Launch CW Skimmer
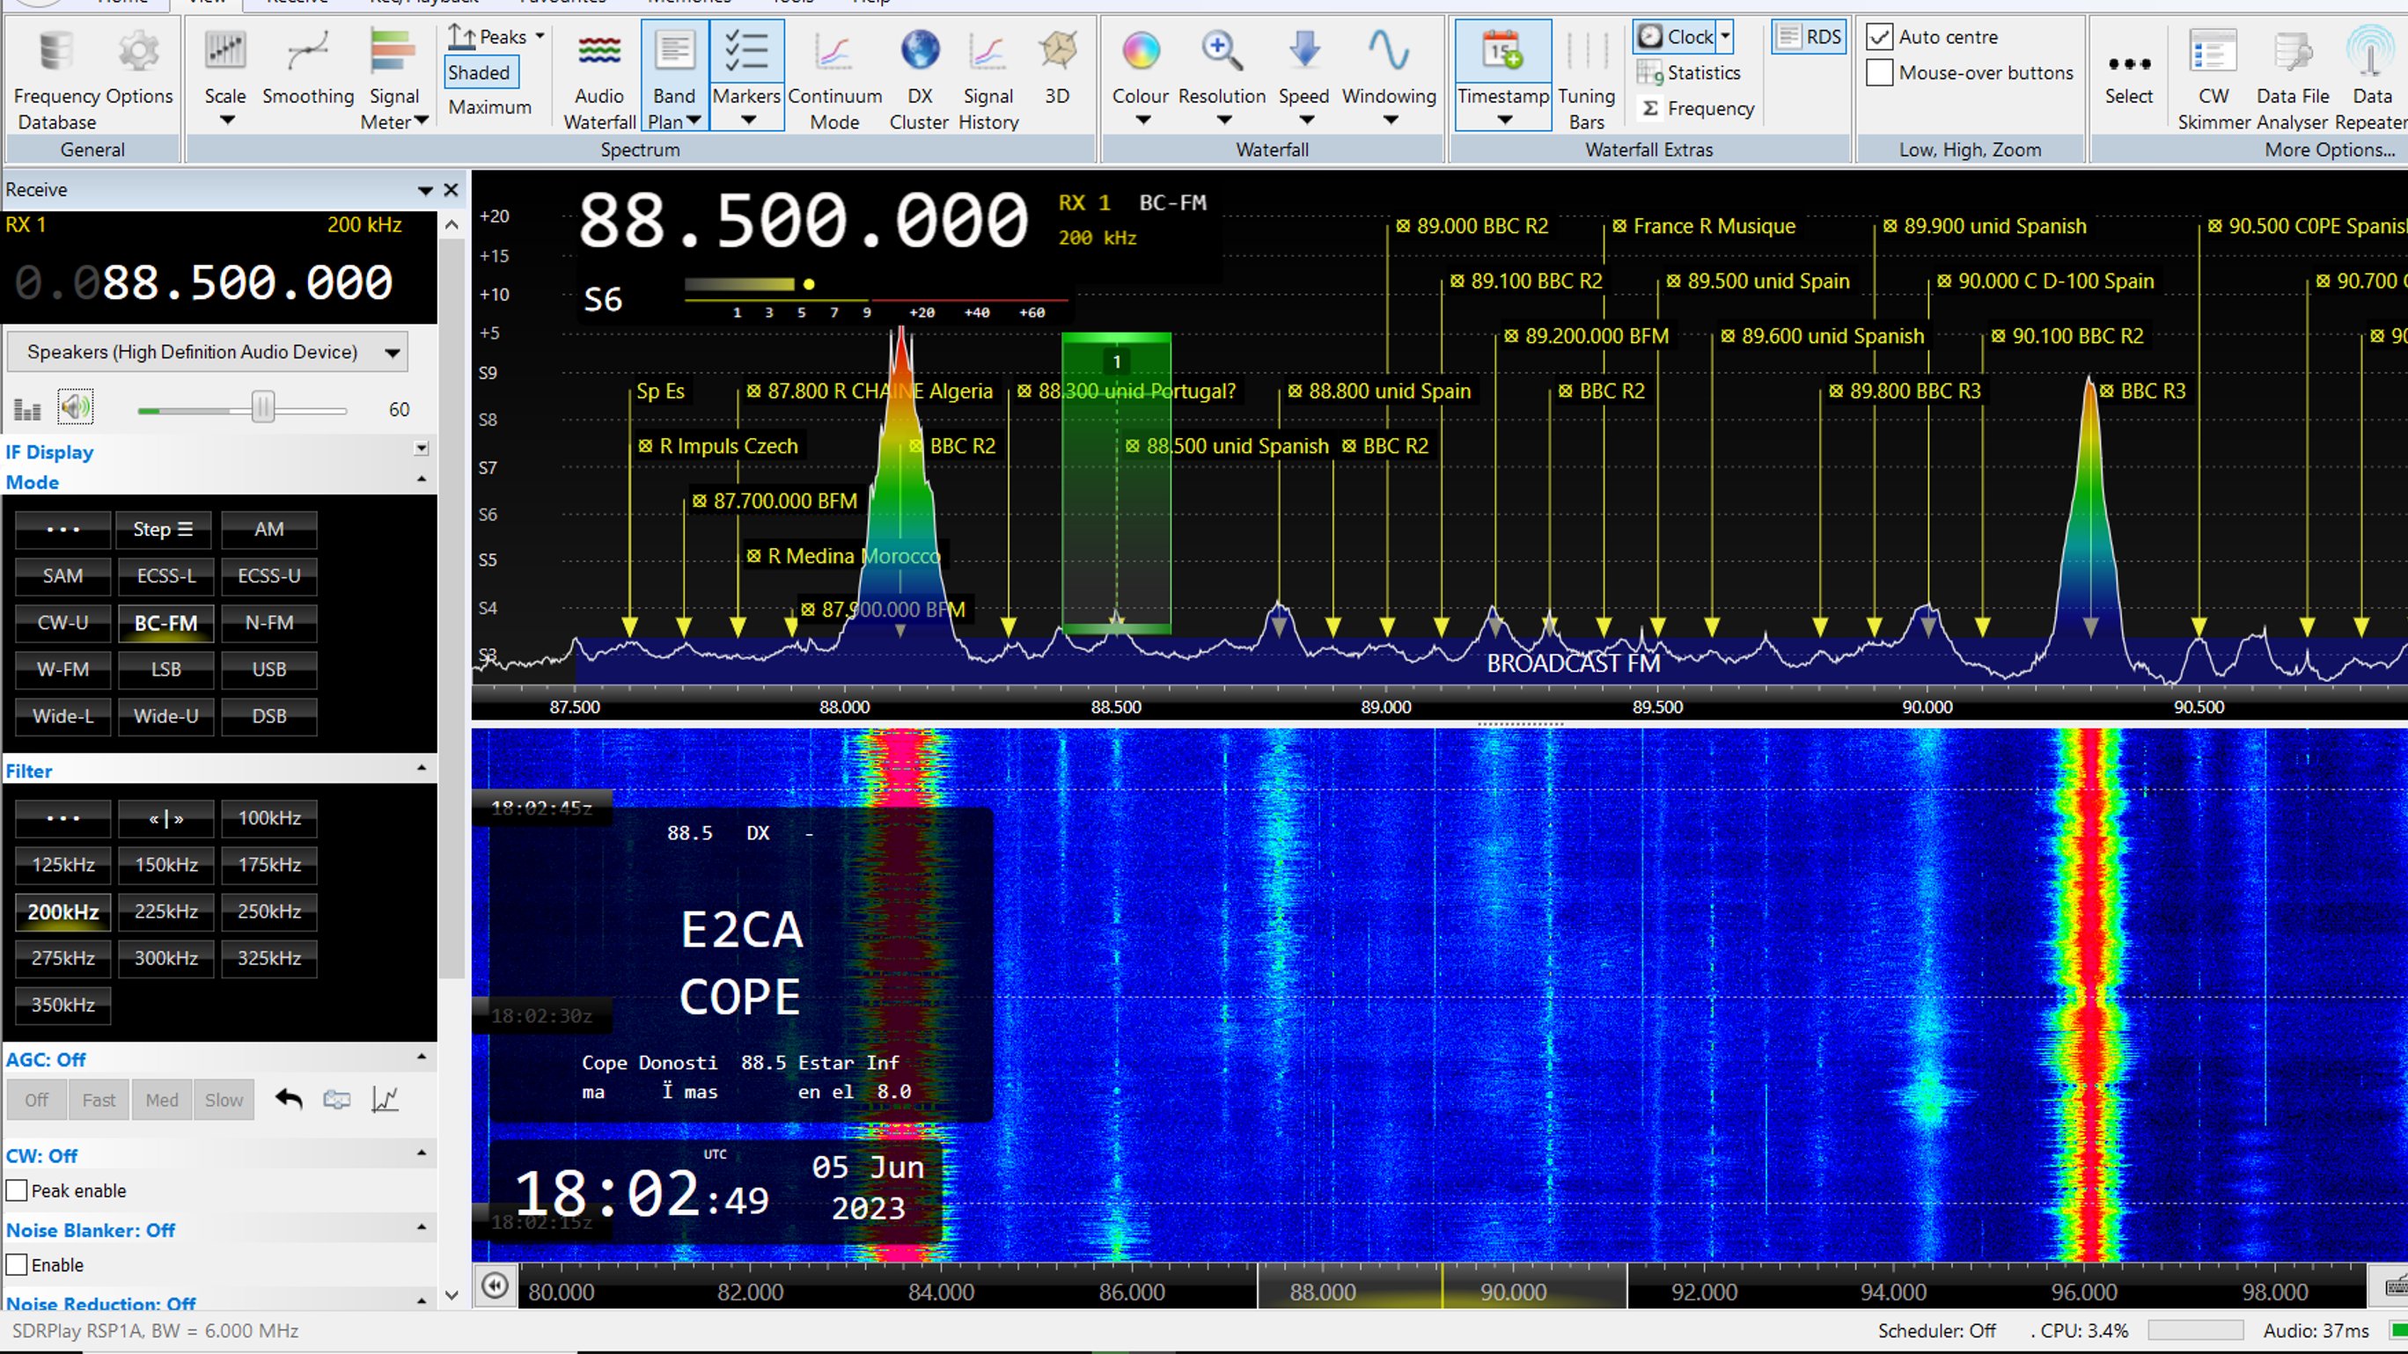 click(2213, 78)
